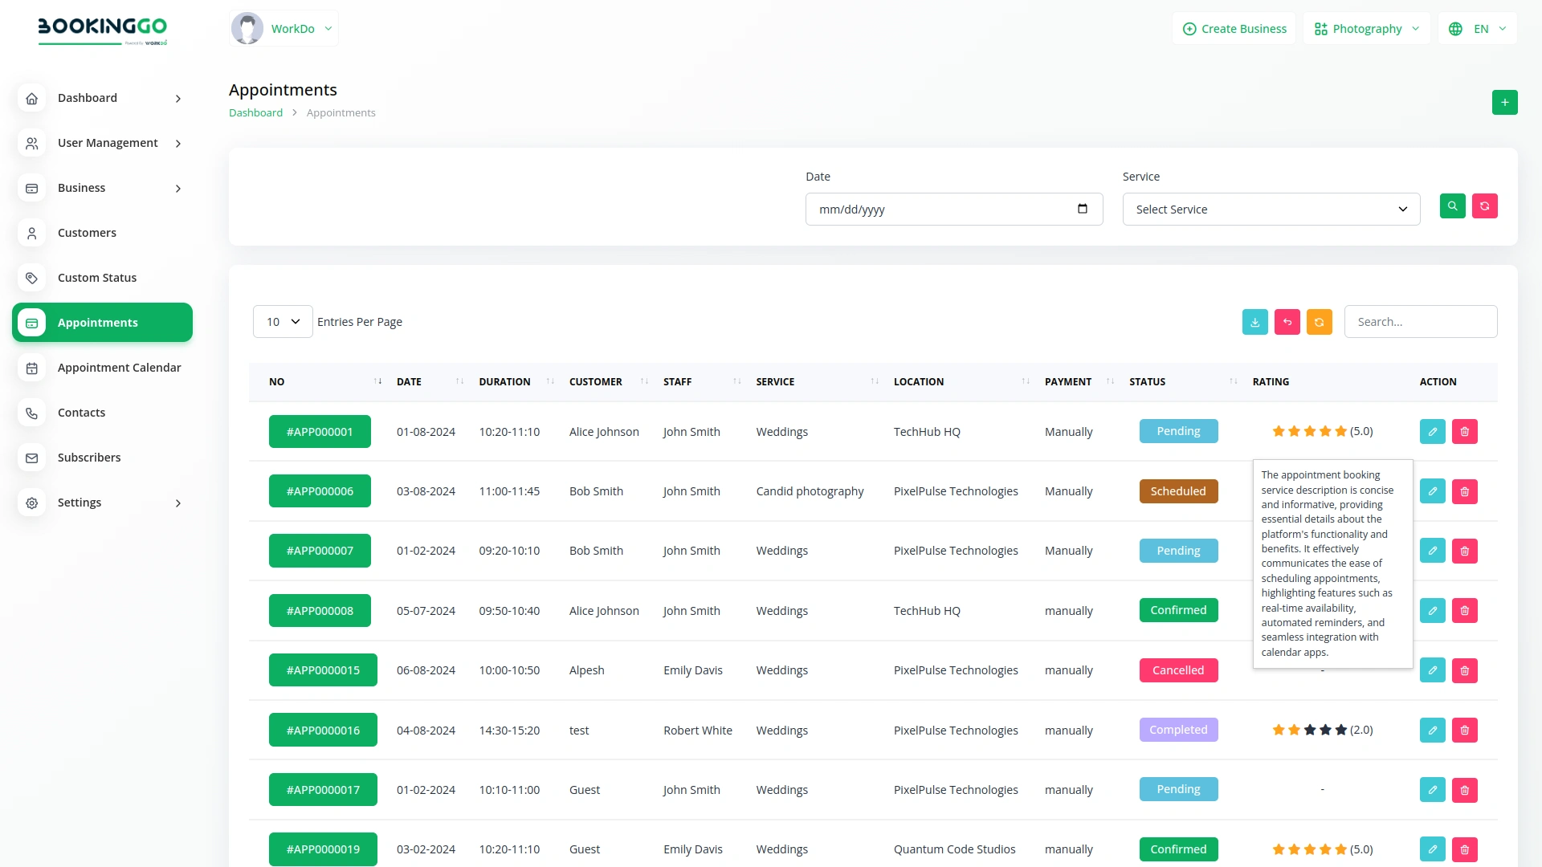Click the Create Business button

1234,28
